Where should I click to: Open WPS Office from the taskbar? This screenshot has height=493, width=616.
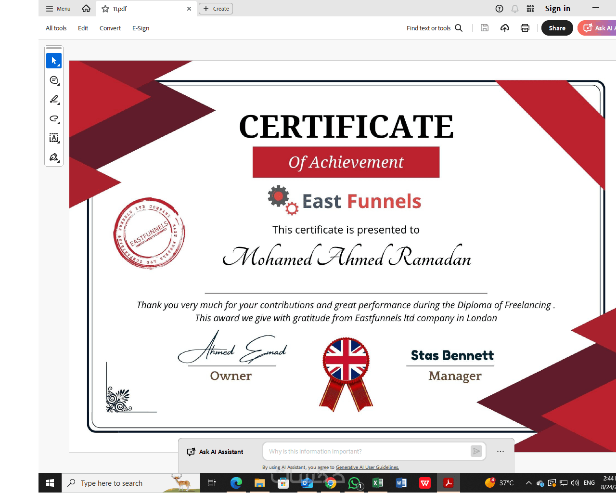425,483
